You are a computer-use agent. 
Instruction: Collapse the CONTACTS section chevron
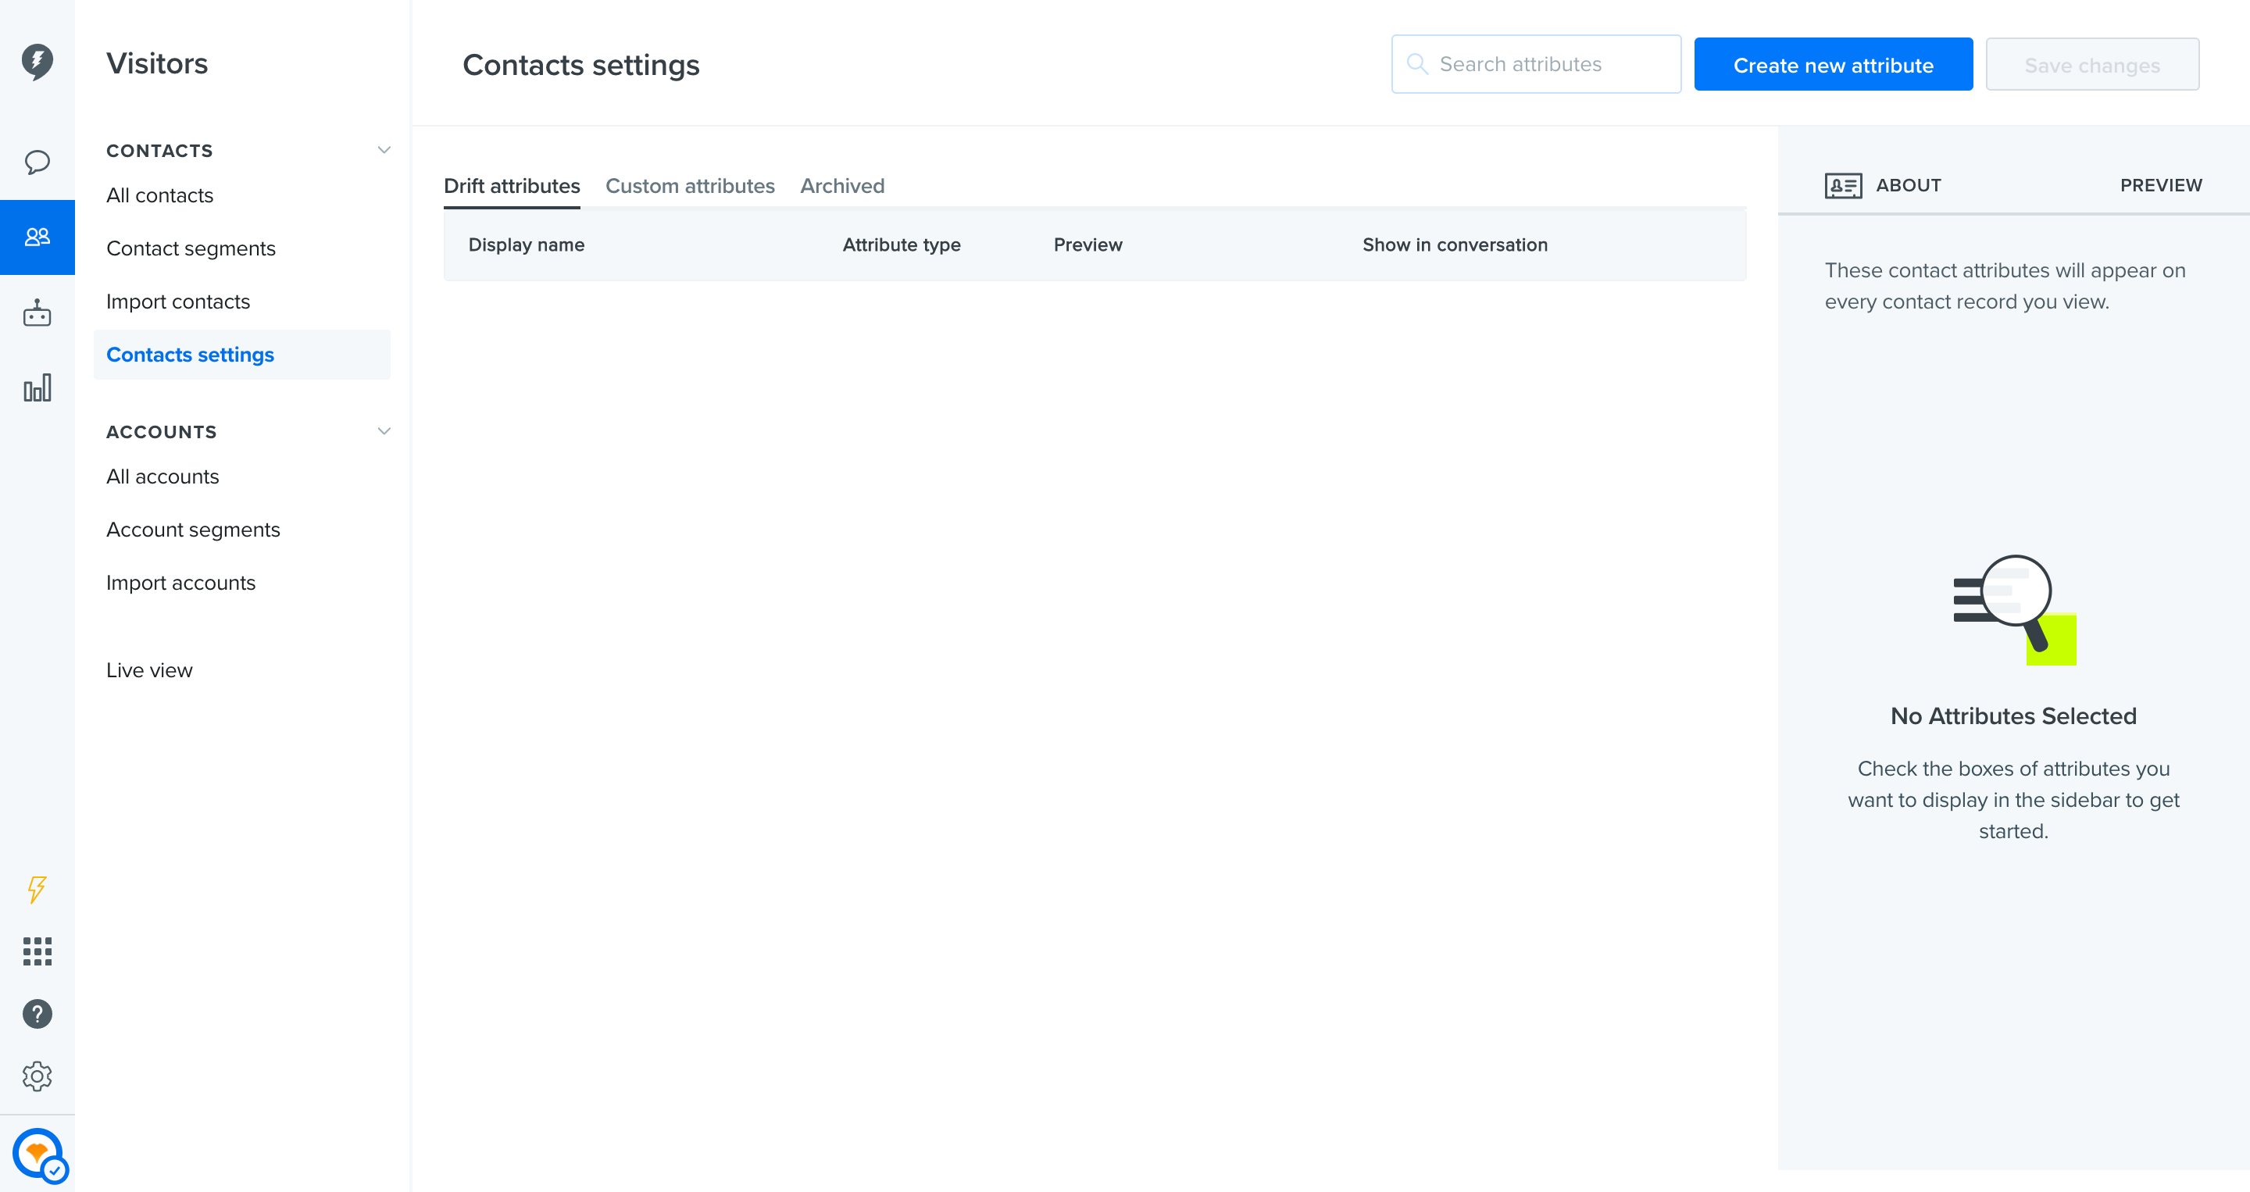pyautogui.click(x=384, y=150)
